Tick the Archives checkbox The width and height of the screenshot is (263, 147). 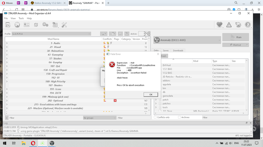pyautogui.click(x=179, y=117)
